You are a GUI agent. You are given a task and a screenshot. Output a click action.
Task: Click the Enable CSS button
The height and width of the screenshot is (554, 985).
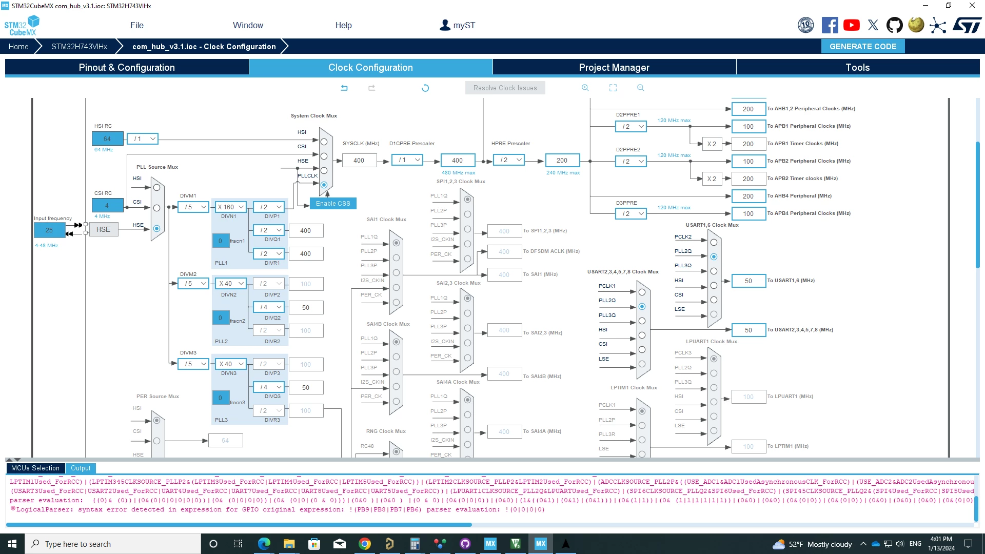click(333, 203)
